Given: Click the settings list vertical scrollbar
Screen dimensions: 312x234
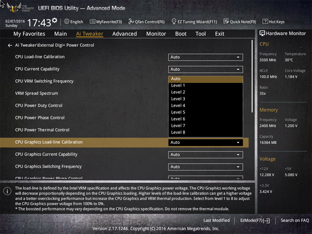Looking at the screenshot, I should 252,76.
